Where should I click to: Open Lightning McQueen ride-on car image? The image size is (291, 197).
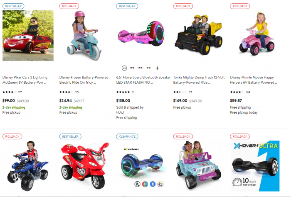click(x=28, y=36)
